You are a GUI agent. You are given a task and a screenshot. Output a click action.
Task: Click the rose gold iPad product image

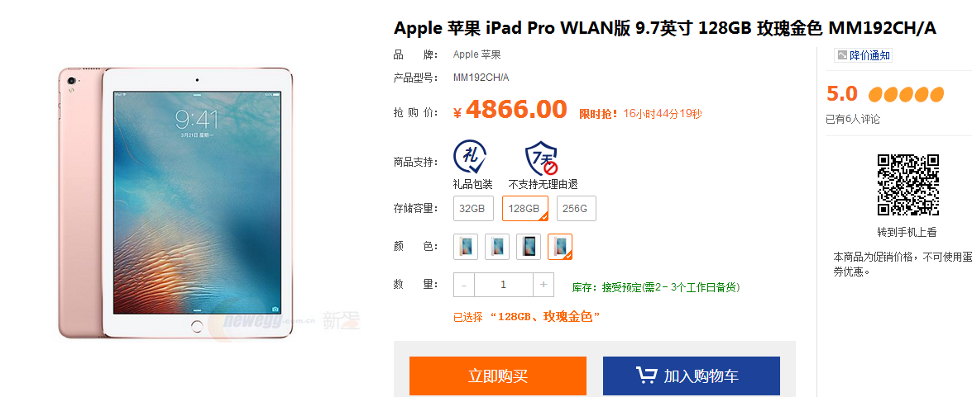tap(175, 203)
